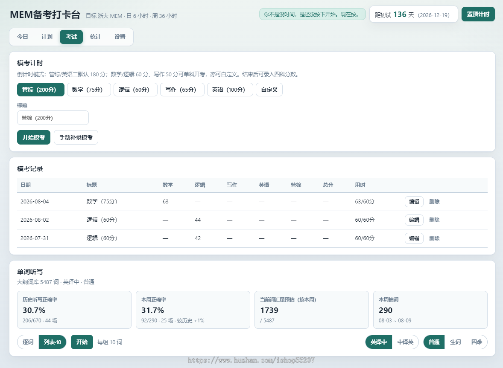Select the 考试 tab
This screenshot has height=368, width=503.
pyautogui.click(x=71, y=37)
